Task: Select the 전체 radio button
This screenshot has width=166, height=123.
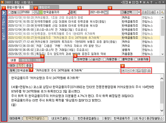Action: click(x=9, y=12)
